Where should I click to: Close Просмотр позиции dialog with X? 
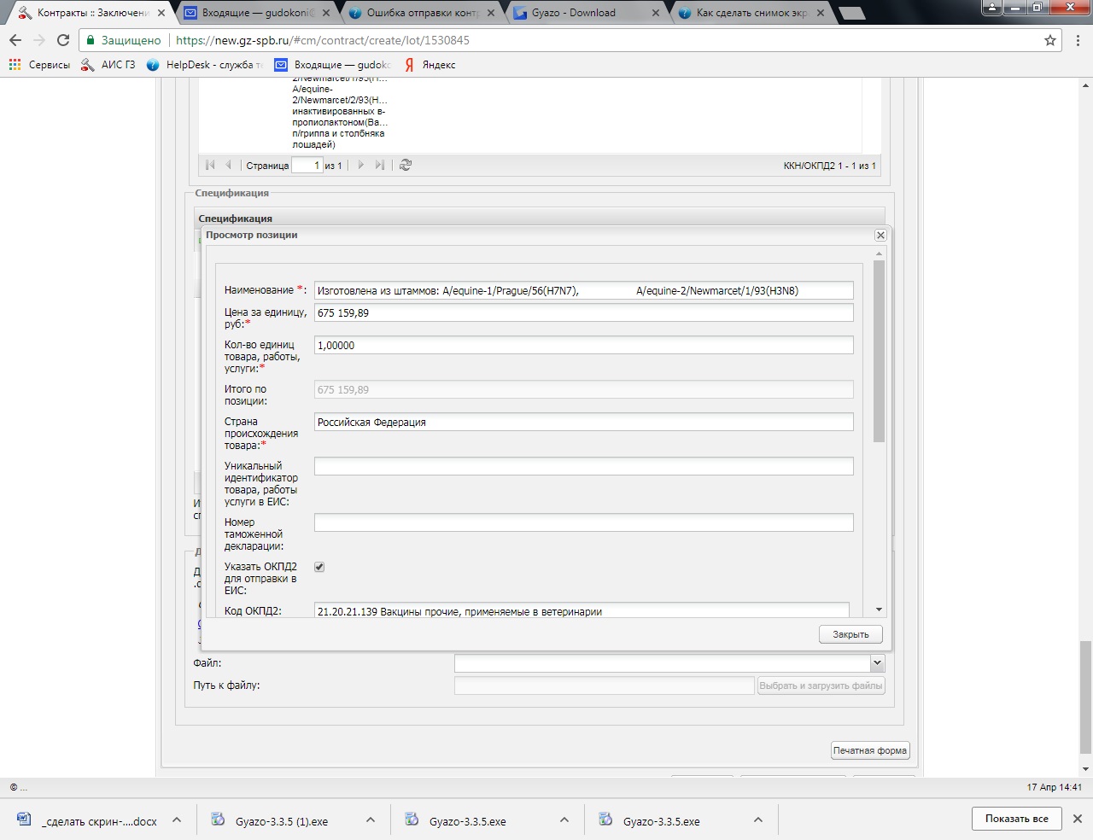coord(881,235)
